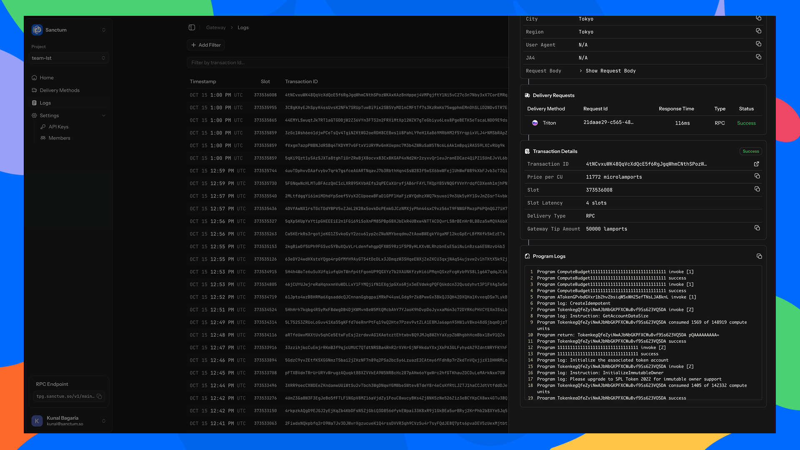Expand Show Request Body
Viewport: 800px width, 450px height.
[607, 71]
